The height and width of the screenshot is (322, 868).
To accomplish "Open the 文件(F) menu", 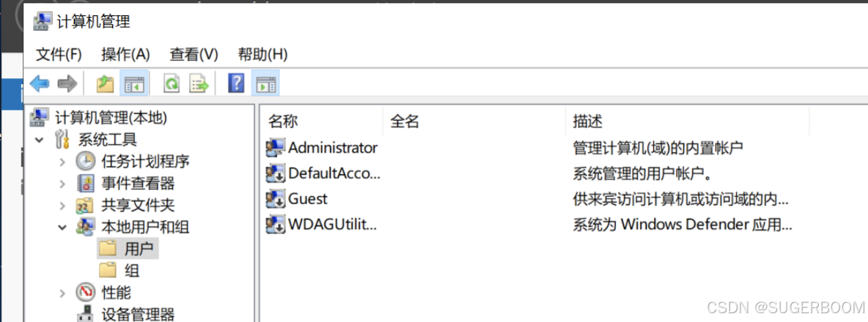I will click(59, 54).
